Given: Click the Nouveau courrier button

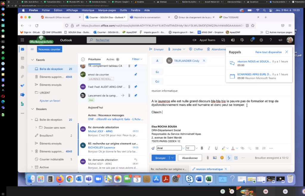Looking at the screenshot, I should [49, 49].
